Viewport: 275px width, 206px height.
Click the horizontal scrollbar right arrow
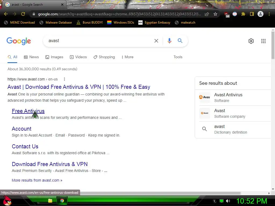tap(269, 193)
